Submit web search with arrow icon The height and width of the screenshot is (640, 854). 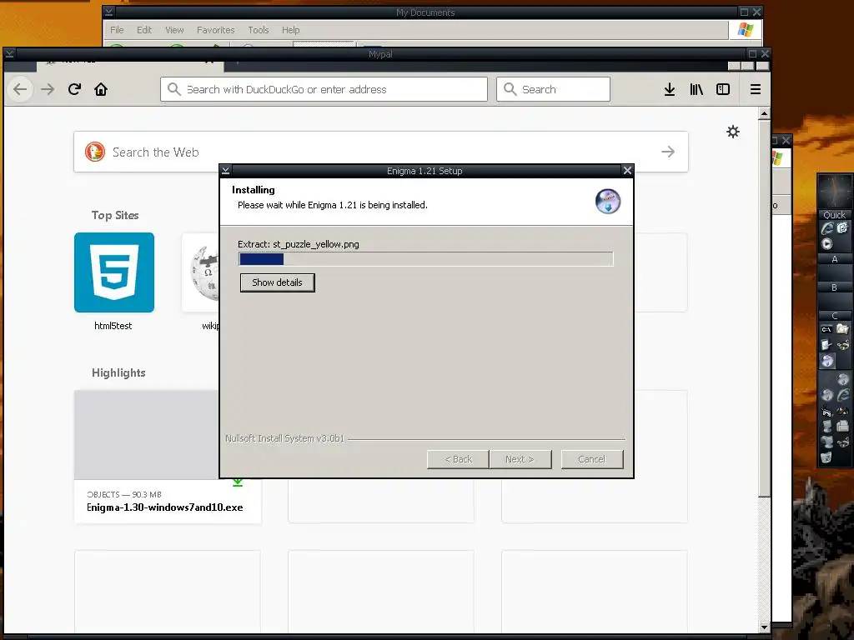click(x=668, y=152)
